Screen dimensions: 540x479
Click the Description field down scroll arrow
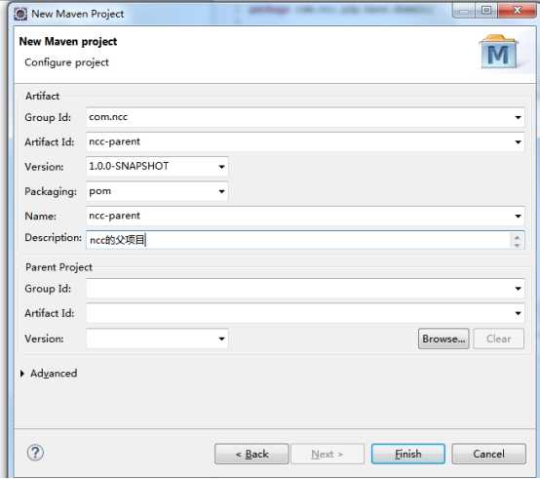coord(517,245)
